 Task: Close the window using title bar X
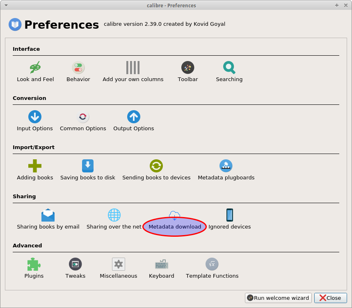tap(346, 5)
